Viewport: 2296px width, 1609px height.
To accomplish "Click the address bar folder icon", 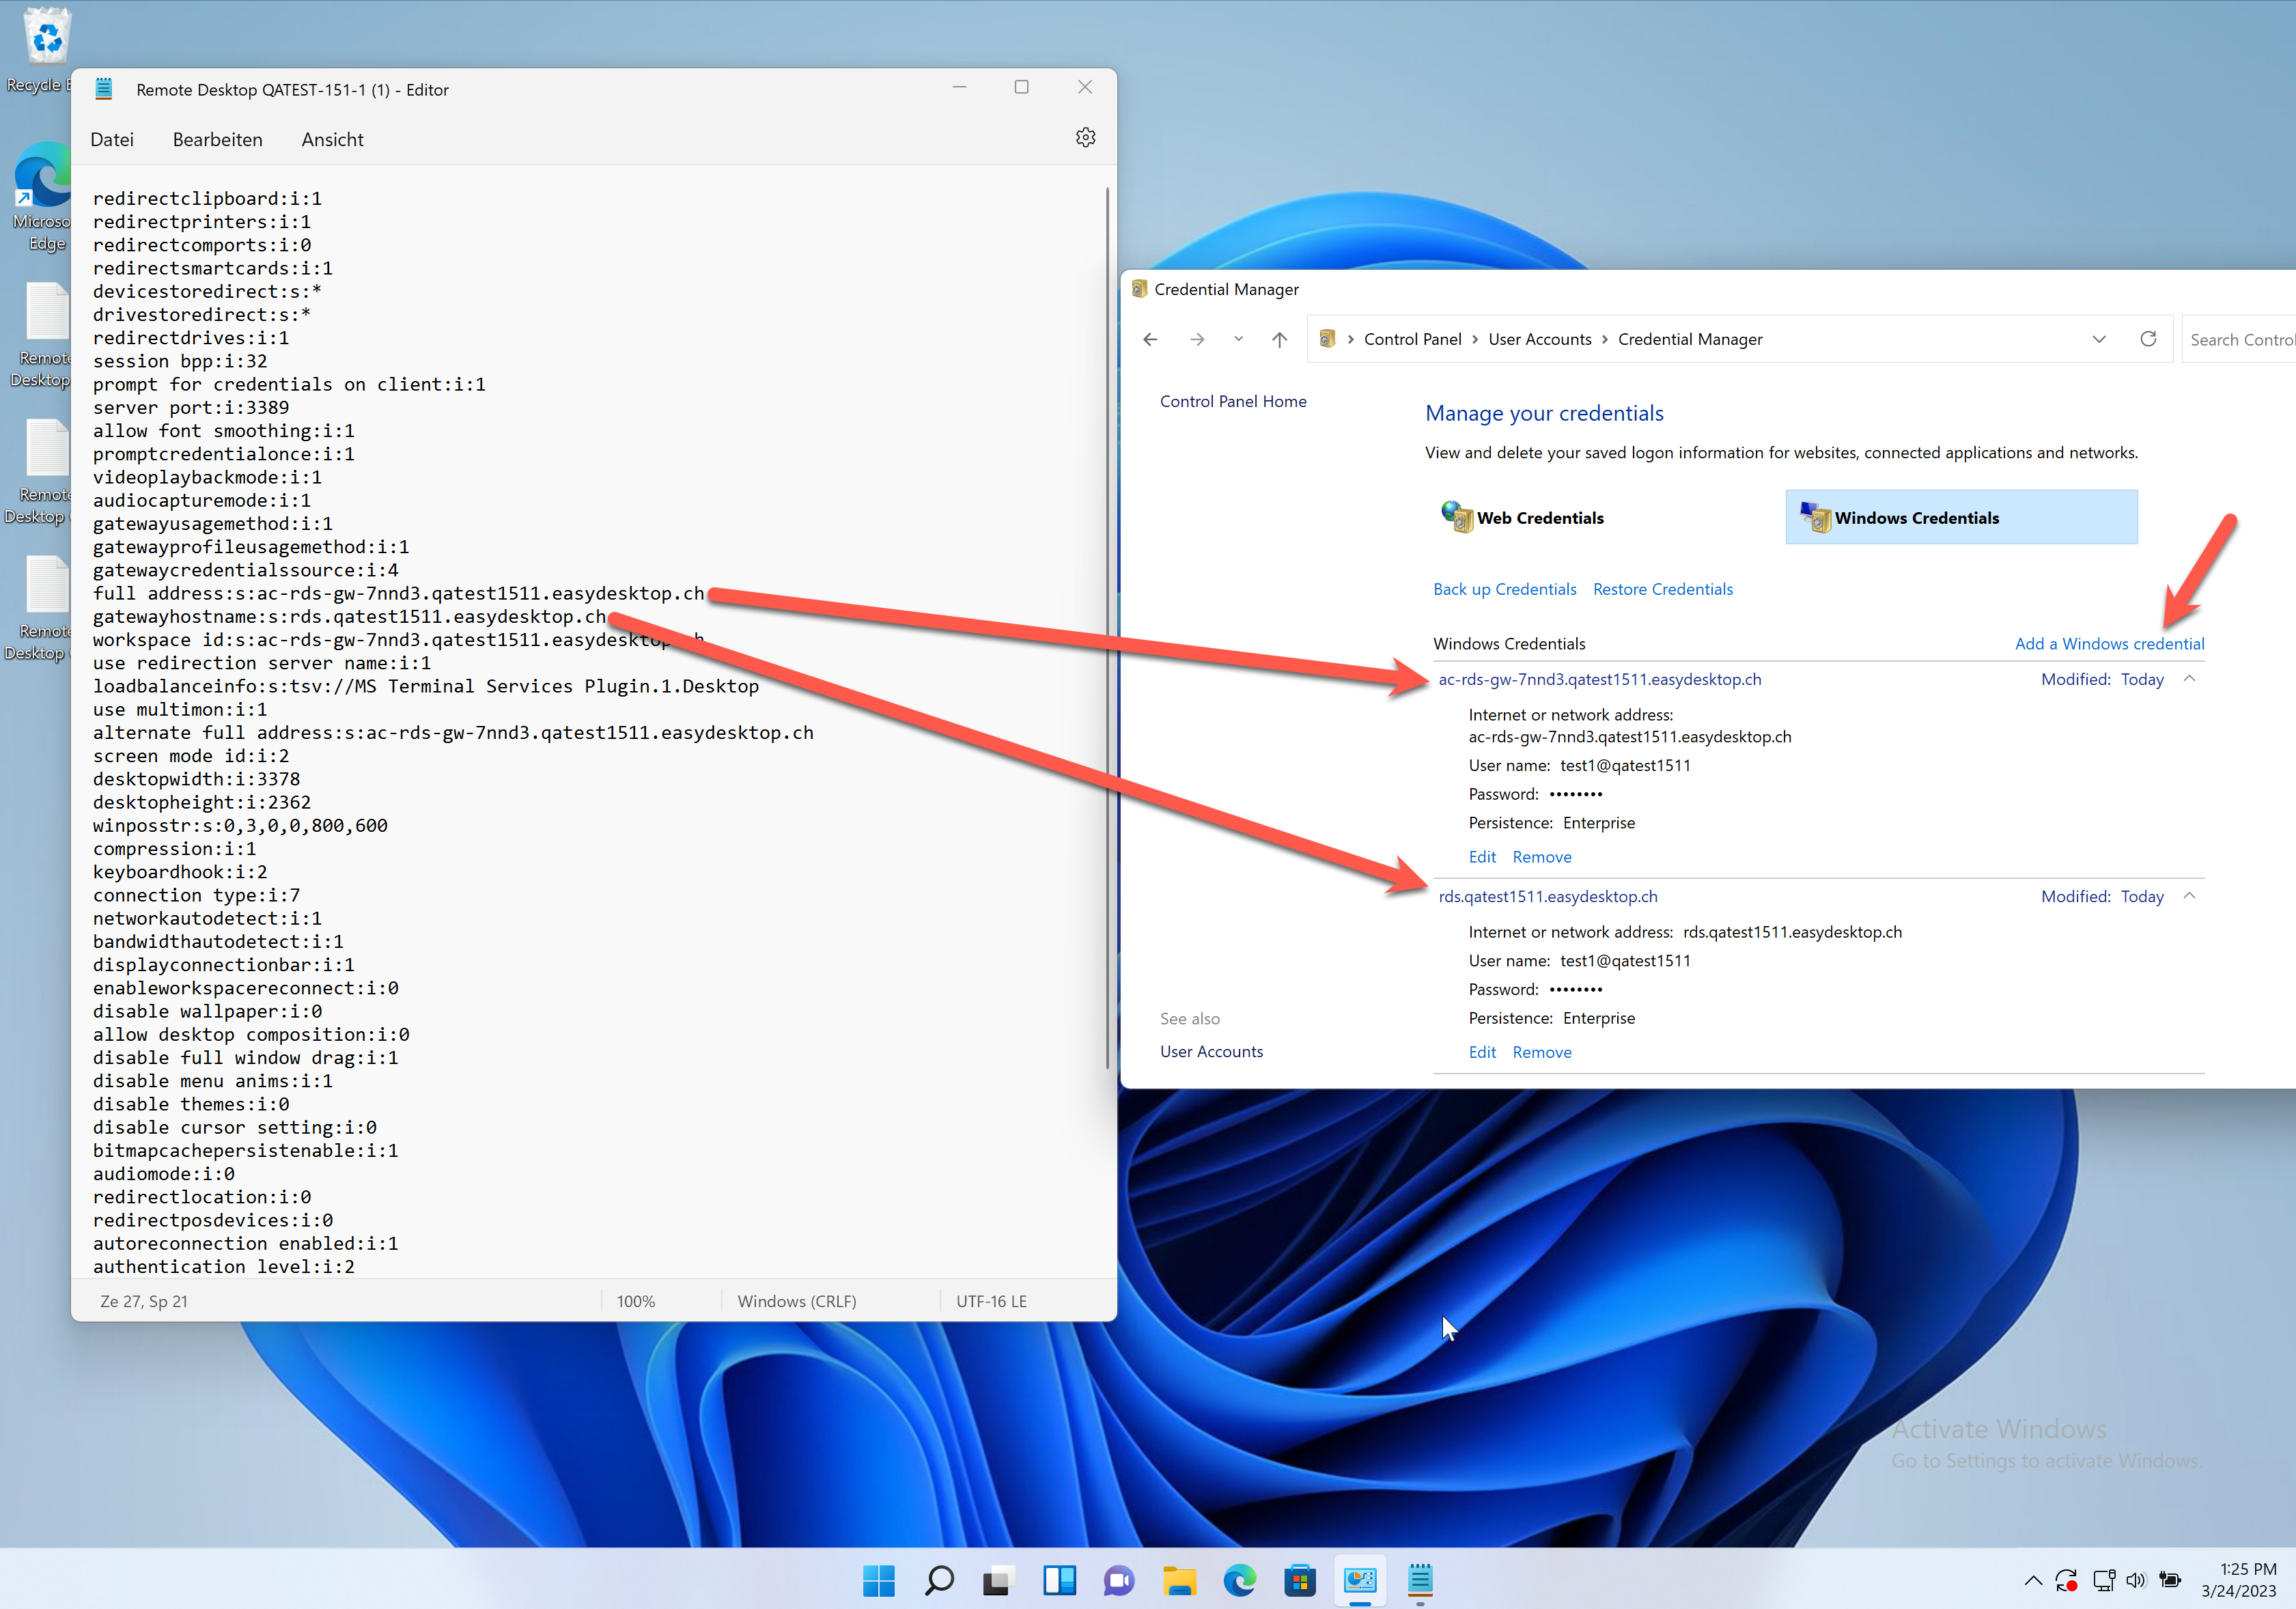I will coord(1327,339).
